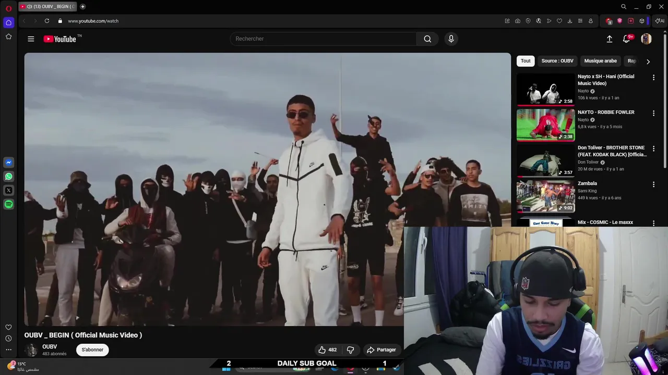Select the Rap filter chip
The width and height of the screenshot is (668, 375).
point(631,61)
